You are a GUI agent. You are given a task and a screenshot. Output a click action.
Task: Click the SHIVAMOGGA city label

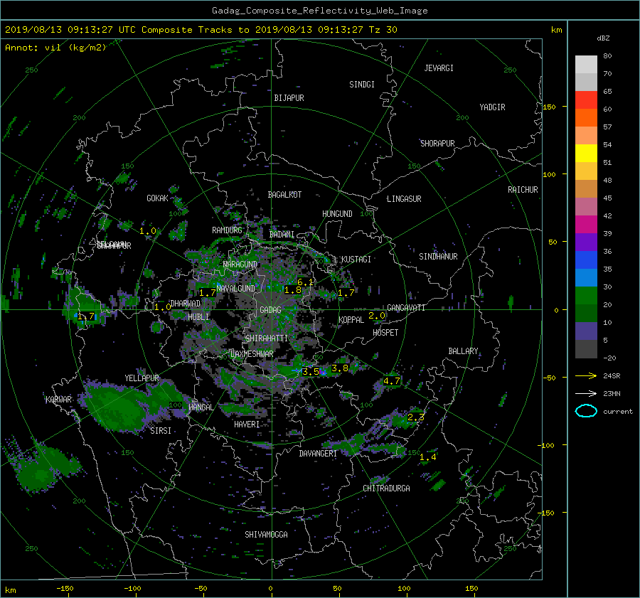click(x=266, y=534)
